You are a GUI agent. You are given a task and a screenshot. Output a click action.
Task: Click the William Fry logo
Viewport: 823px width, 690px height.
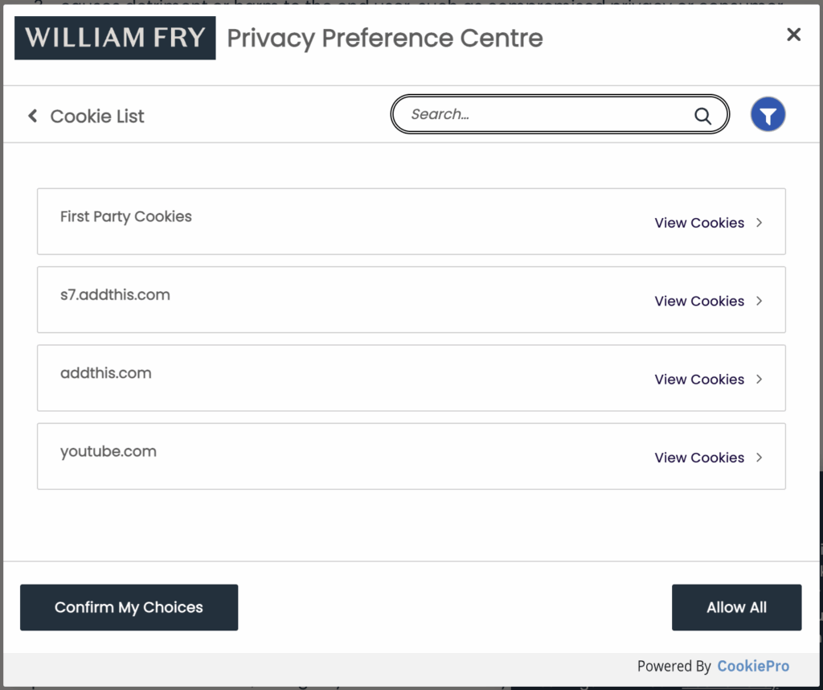(x=115, y=38)
